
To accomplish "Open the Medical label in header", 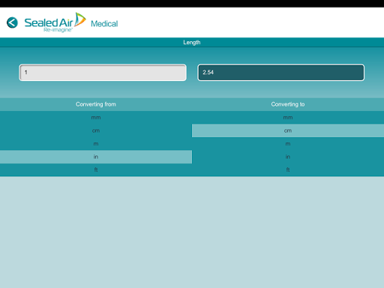I will pyautogui.click(x=104, y=24).
